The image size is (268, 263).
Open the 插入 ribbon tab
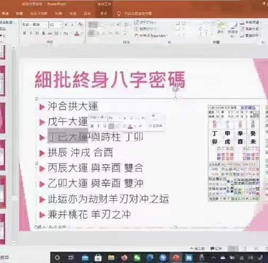coord(19,13)
